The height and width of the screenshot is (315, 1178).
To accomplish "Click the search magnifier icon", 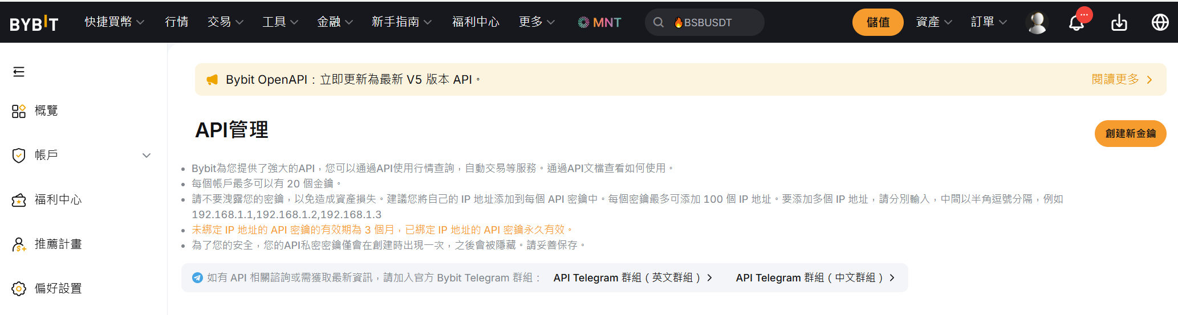I will pos(659,22).
